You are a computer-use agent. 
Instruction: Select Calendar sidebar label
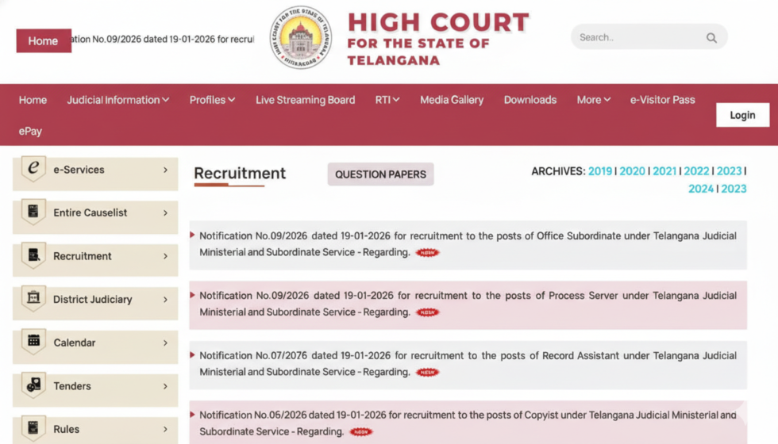(x=75, y=343)
